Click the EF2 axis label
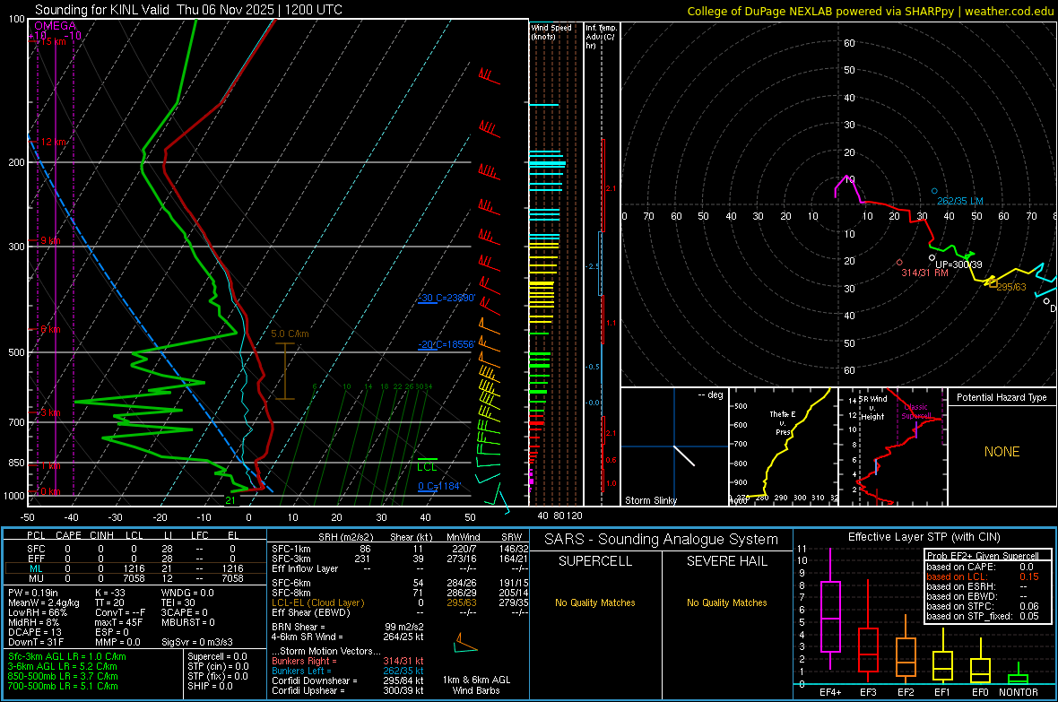 coord(906,692)
